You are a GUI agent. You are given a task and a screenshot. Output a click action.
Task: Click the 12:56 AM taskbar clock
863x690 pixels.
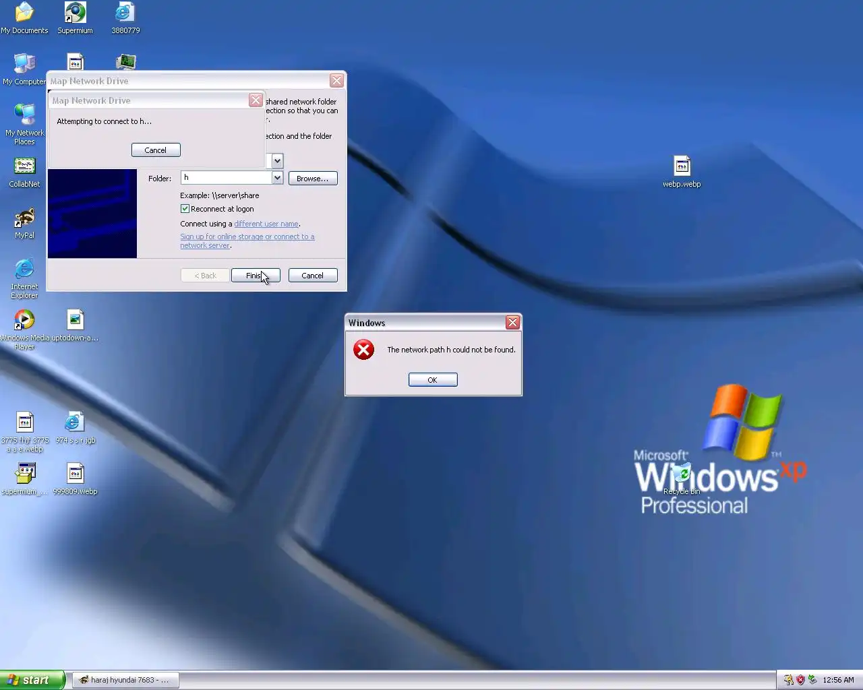click(838, 680)
